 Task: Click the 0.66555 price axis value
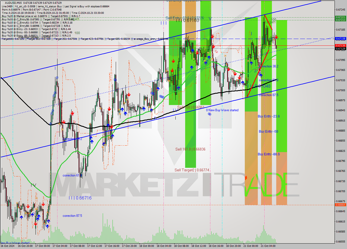pyautogui.click(x=340, y=242)
